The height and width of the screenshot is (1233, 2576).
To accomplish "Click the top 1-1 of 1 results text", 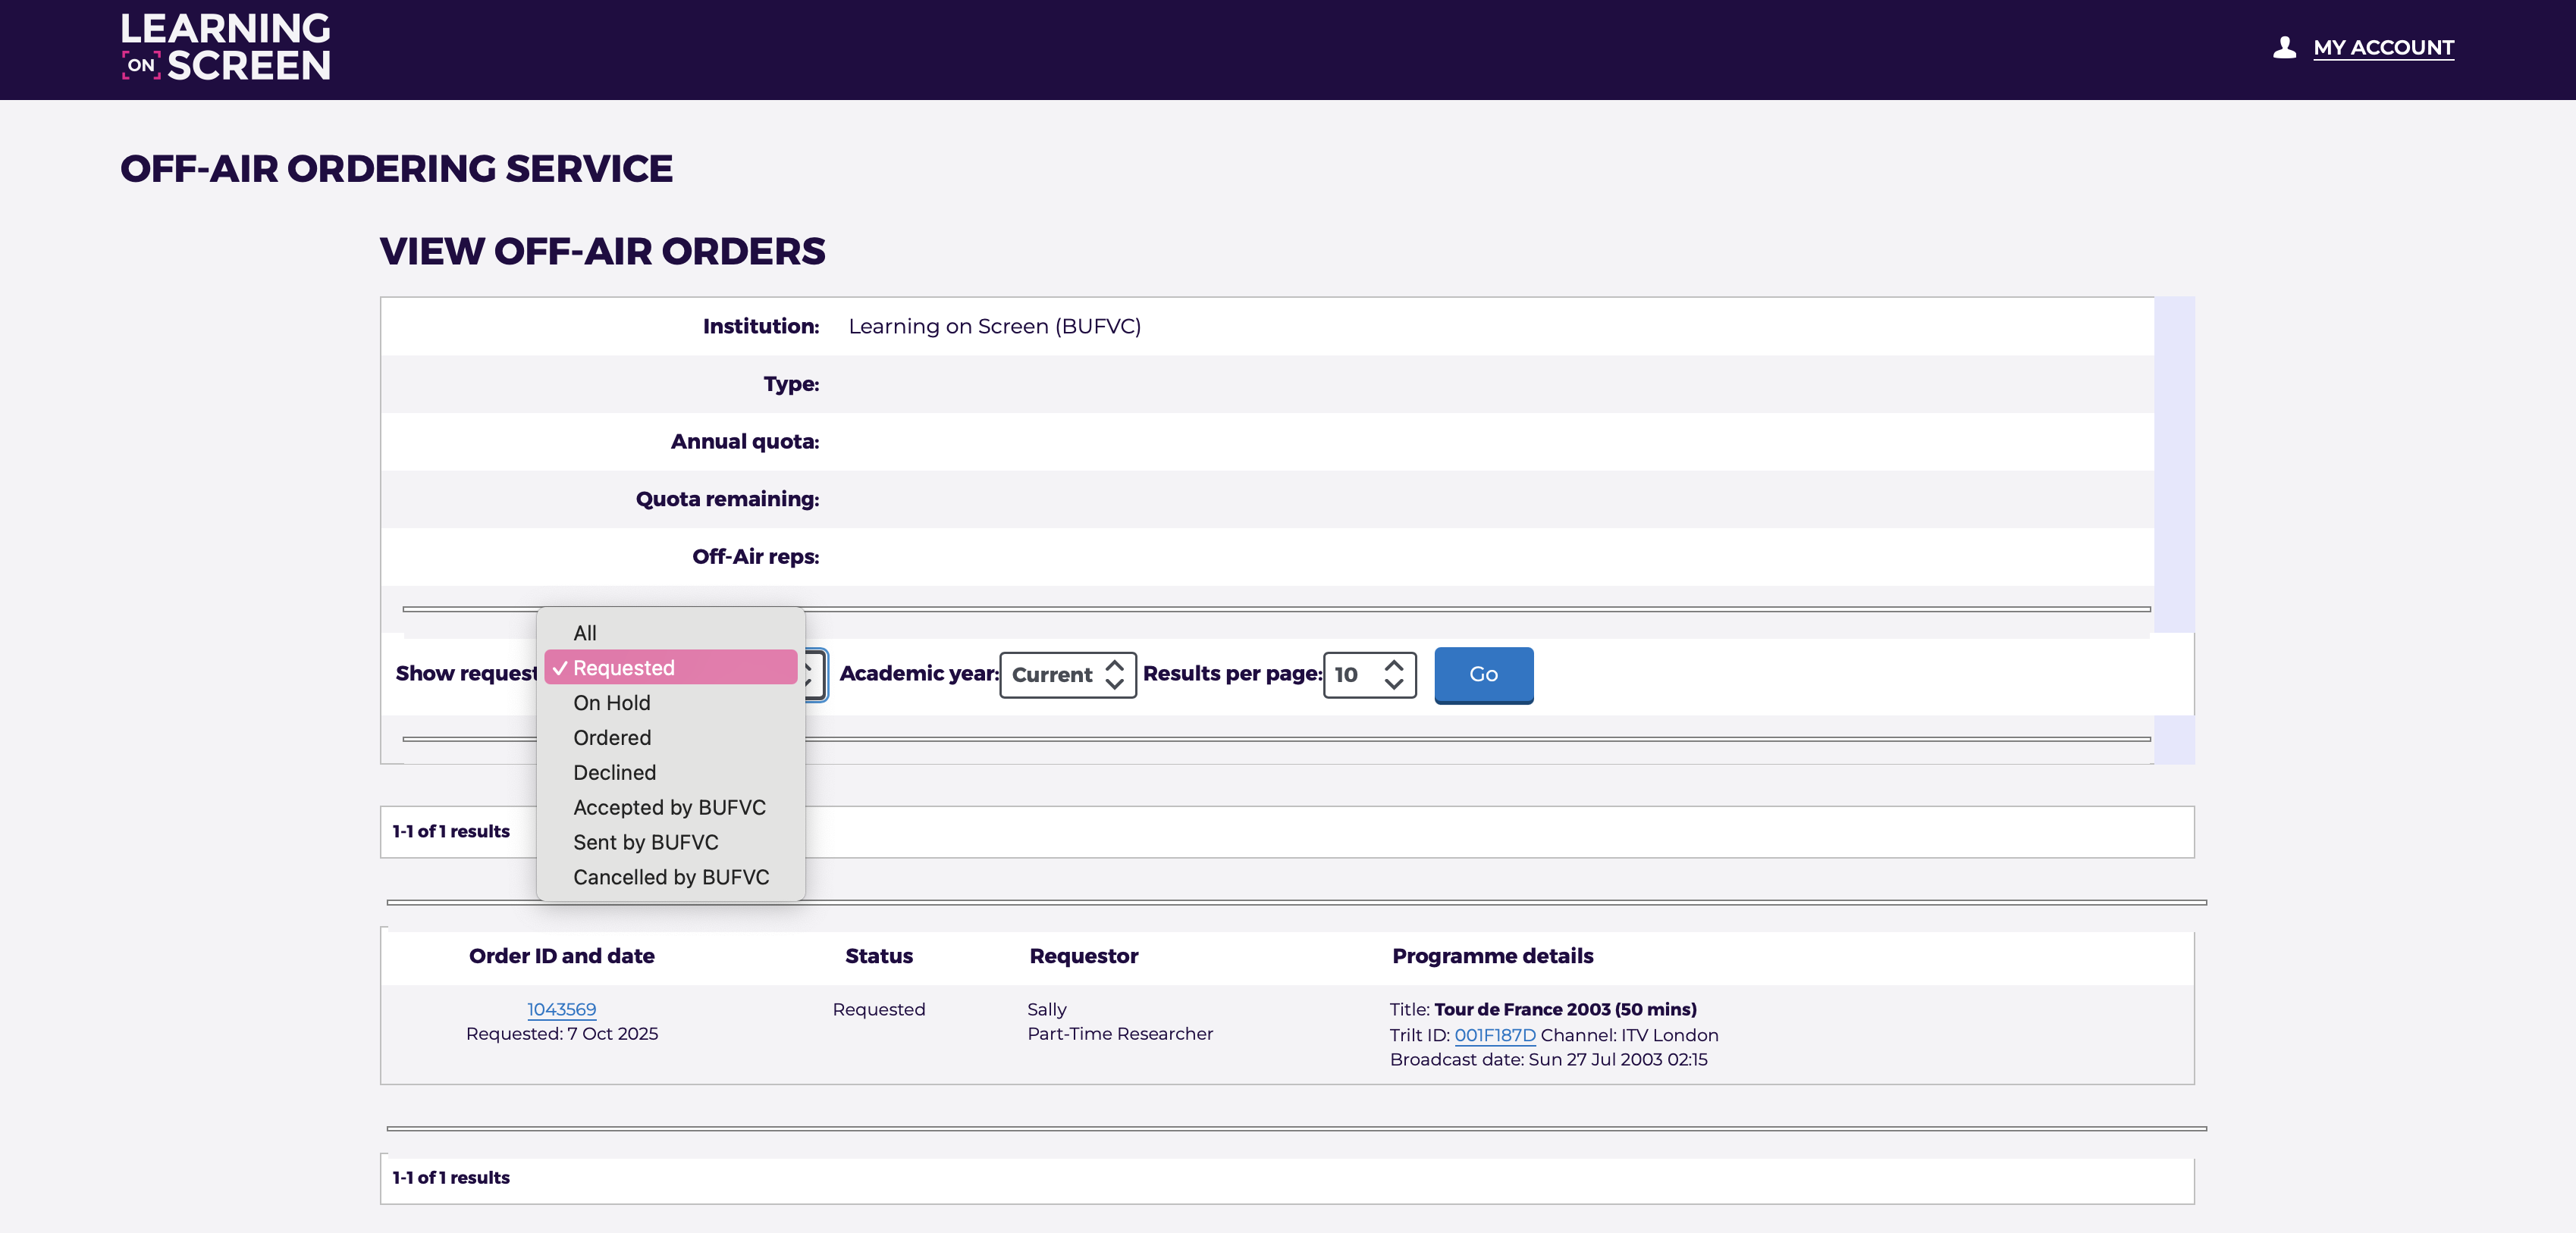I will [451, 831].
